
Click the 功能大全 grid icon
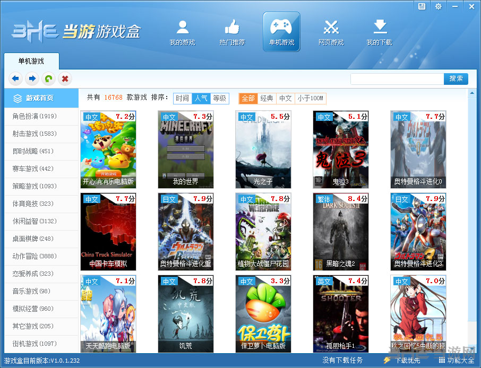pos(442,360)
